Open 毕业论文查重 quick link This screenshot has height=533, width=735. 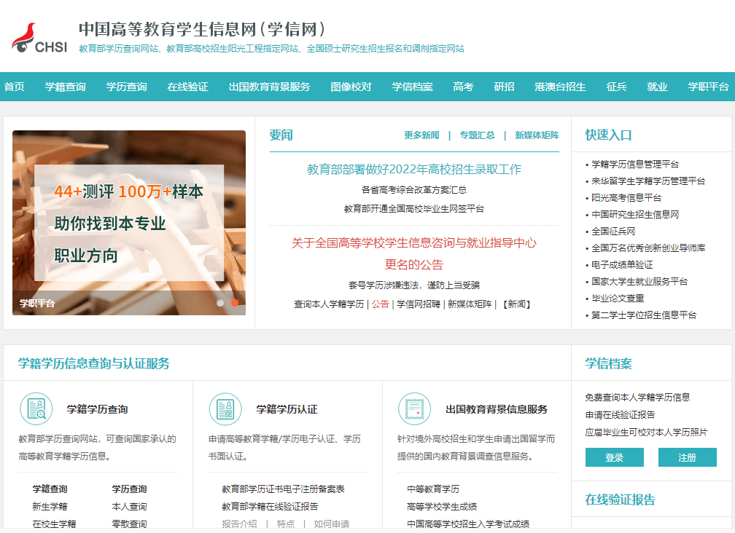click(x=618, y=299)
